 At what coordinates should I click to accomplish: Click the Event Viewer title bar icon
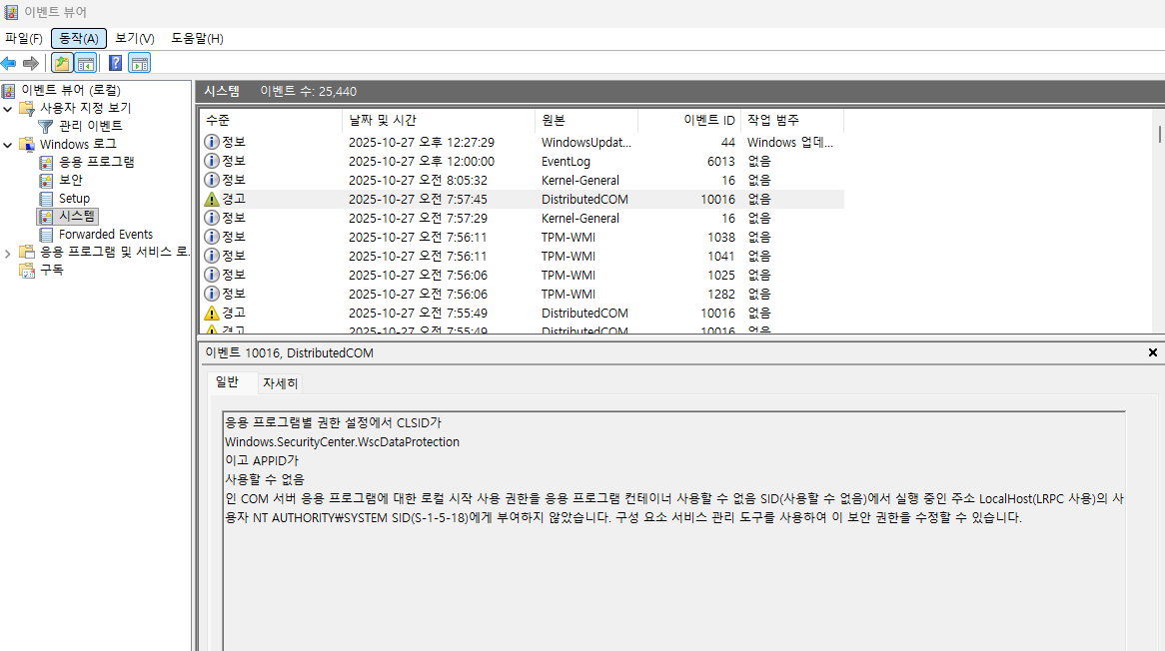click(10, 12)
